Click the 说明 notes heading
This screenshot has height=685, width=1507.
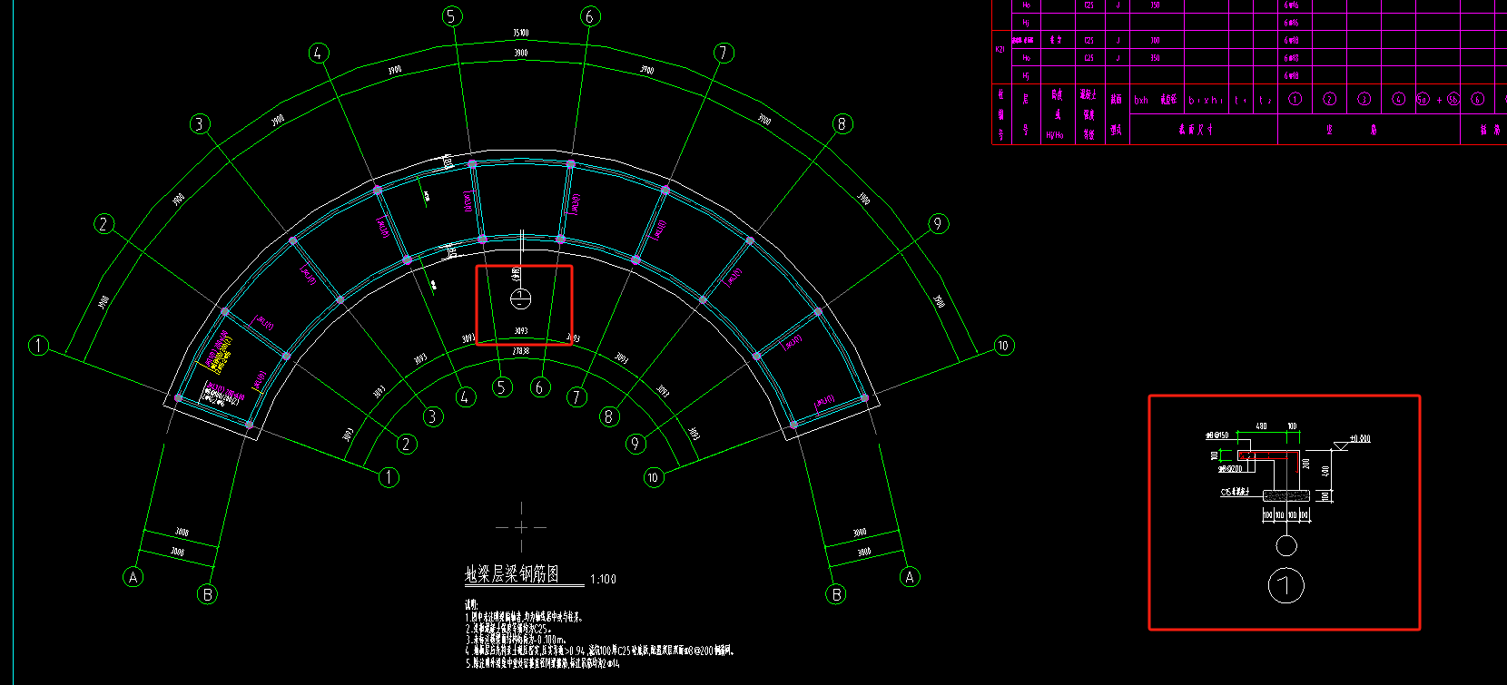coord(471,604)
